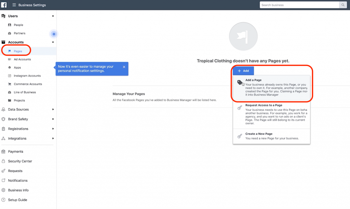Click the Line of Business icon
Image resolution: width=350 pixels, height=209 pixels.
pos(10,92)
